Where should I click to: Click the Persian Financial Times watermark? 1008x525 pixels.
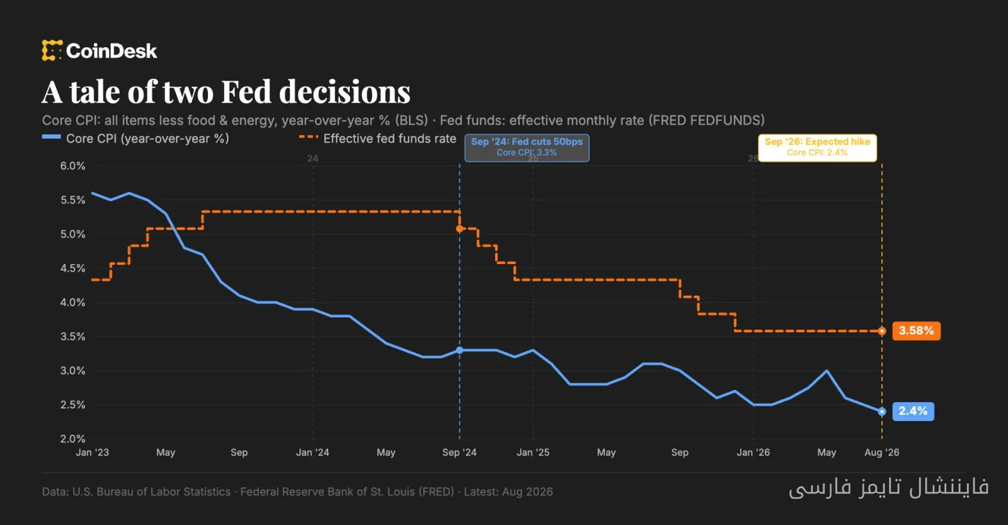pos(888,487)
